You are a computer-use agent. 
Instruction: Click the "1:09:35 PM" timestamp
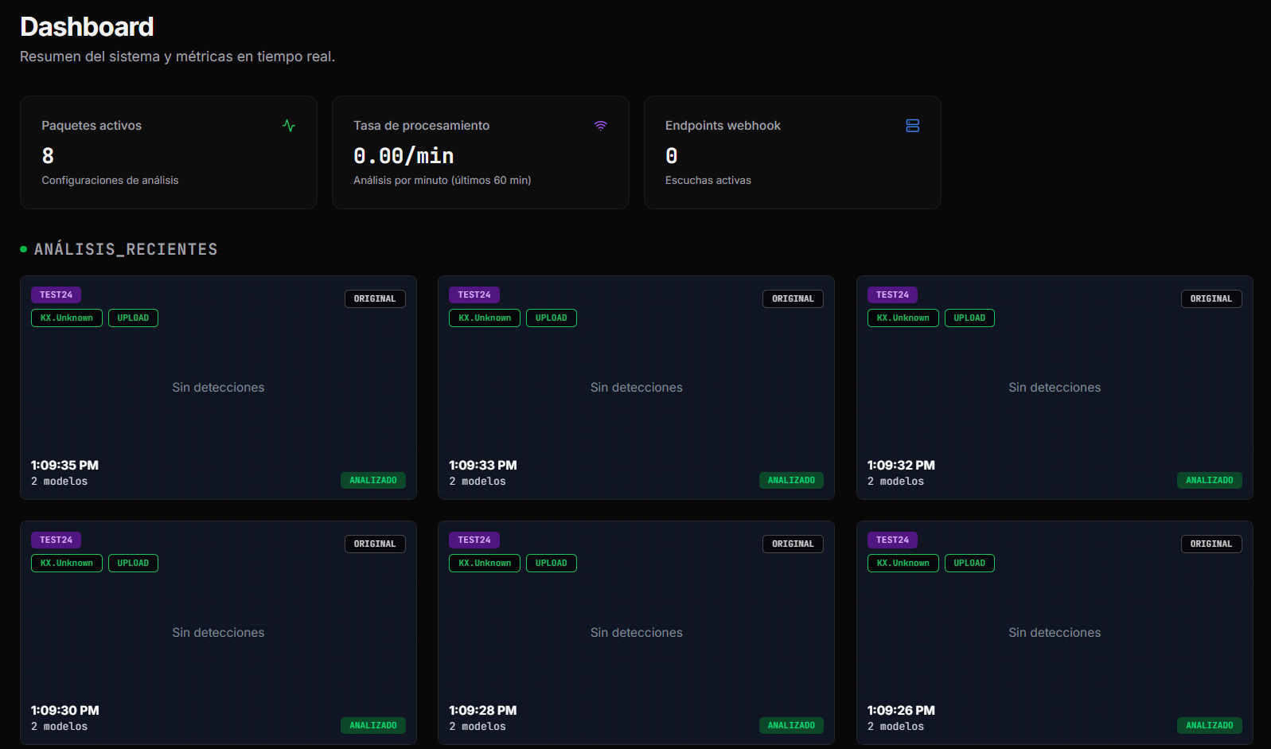[65, 465]
